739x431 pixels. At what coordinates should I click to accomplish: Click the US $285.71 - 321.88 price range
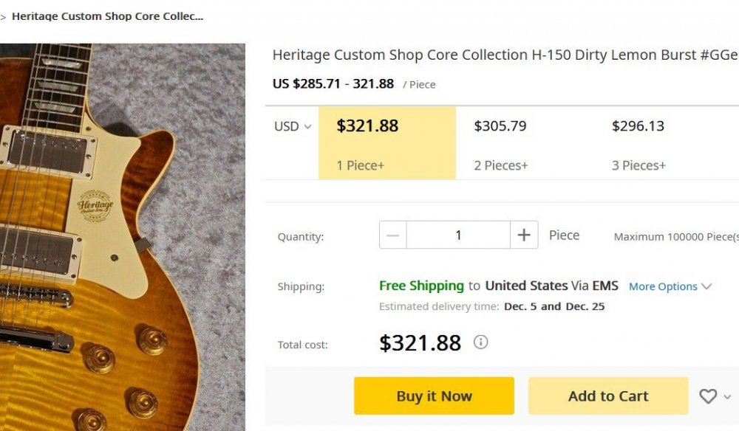click(333, 84)
